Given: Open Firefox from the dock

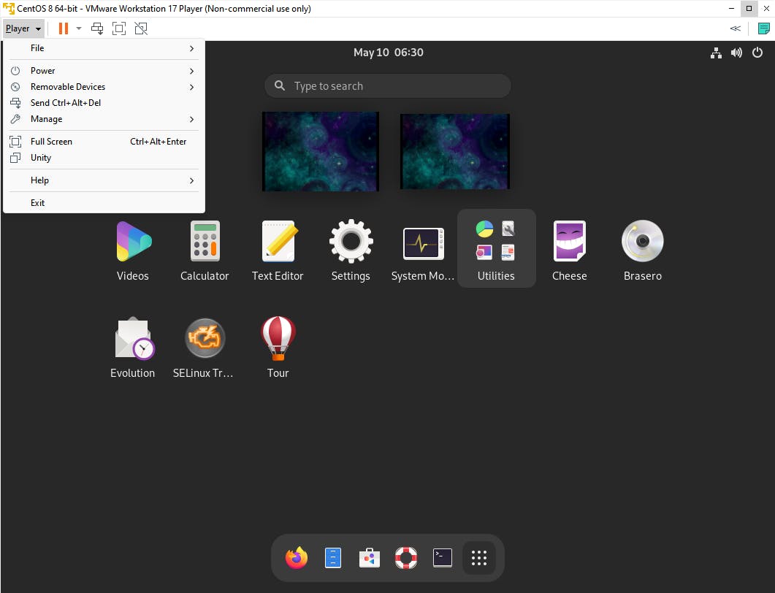Looking at the screenshot, I should (296, 558).
